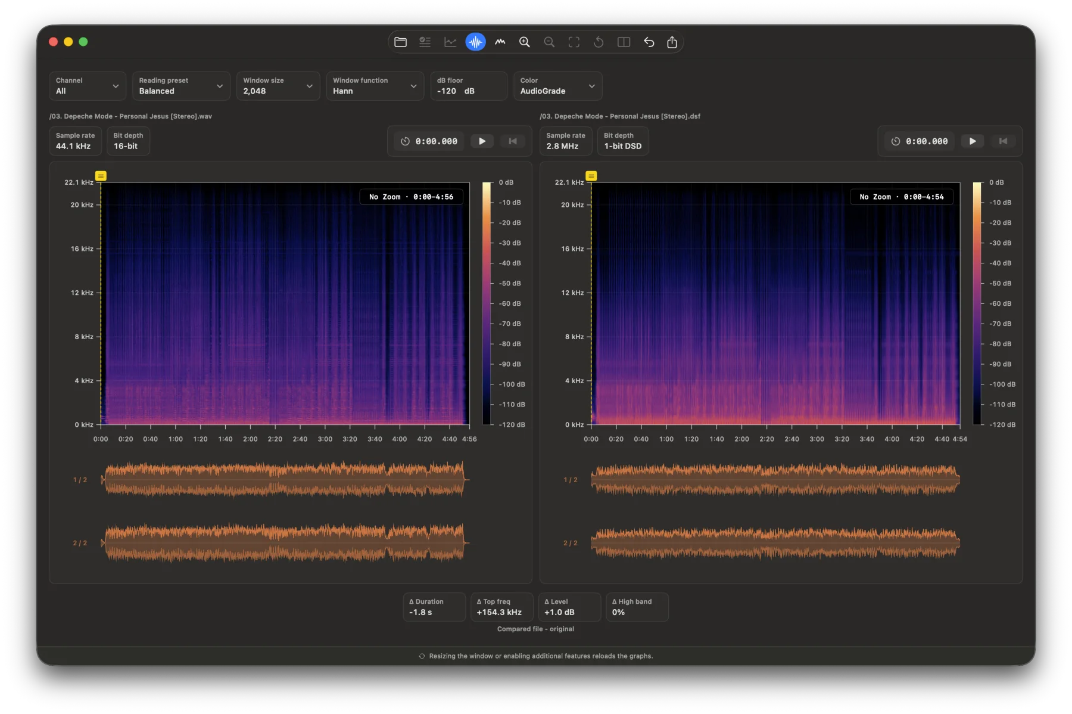This screenshot has width=1072, height=714.
Task: Click the 1-bit DSD bit depth box
Action: pyautogui.click(x=623, y=141)
